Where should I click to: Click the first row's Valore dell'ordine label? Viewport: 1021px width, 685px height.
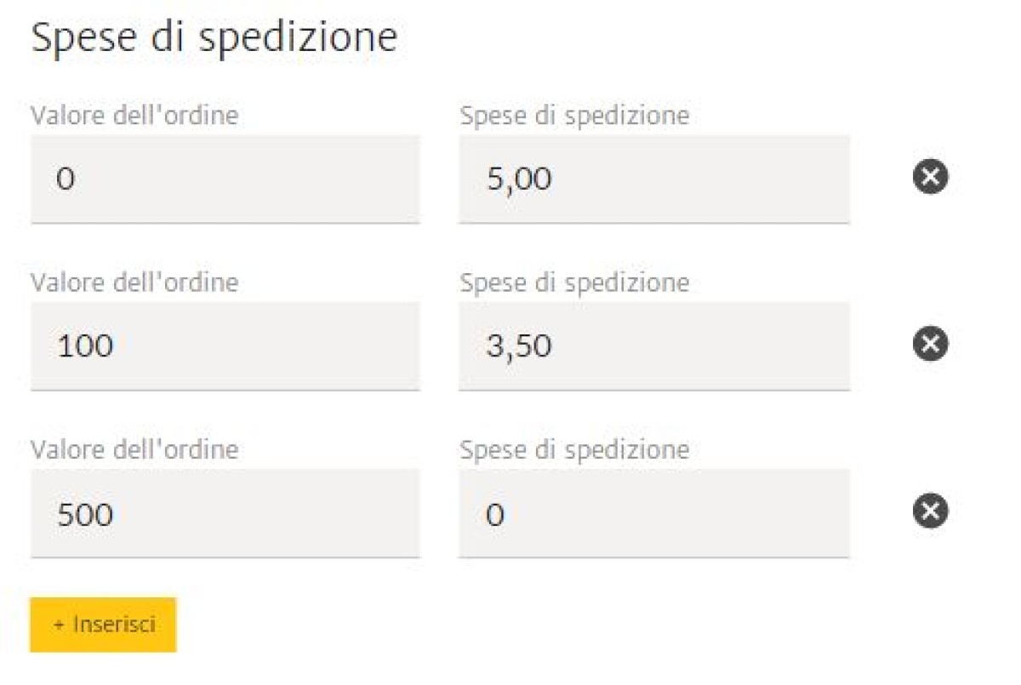coord(134,115)
